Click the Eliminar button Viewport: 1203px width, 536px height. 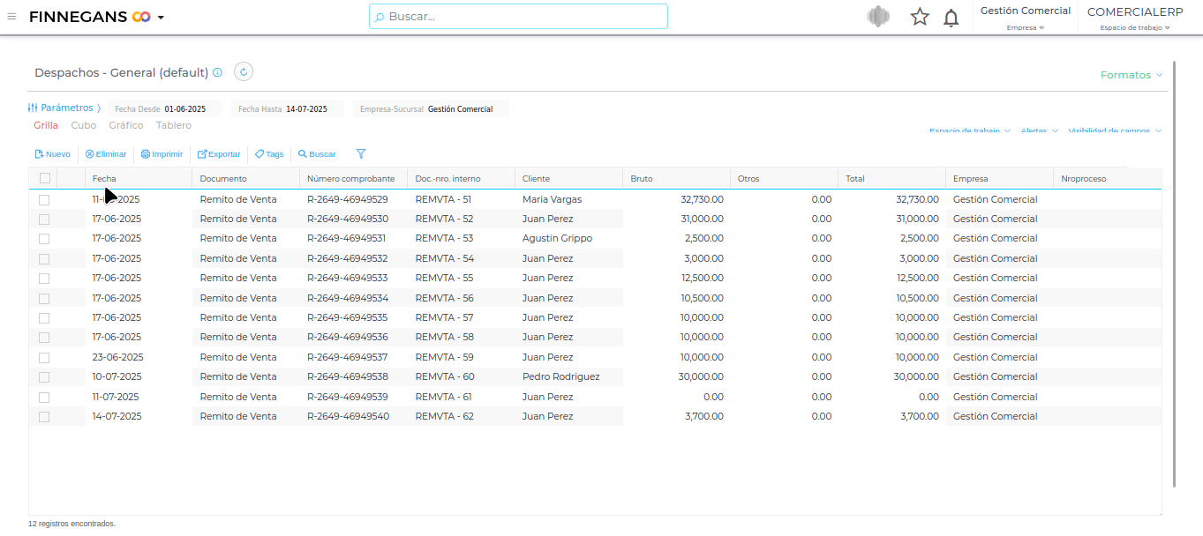tap(106, 154)
